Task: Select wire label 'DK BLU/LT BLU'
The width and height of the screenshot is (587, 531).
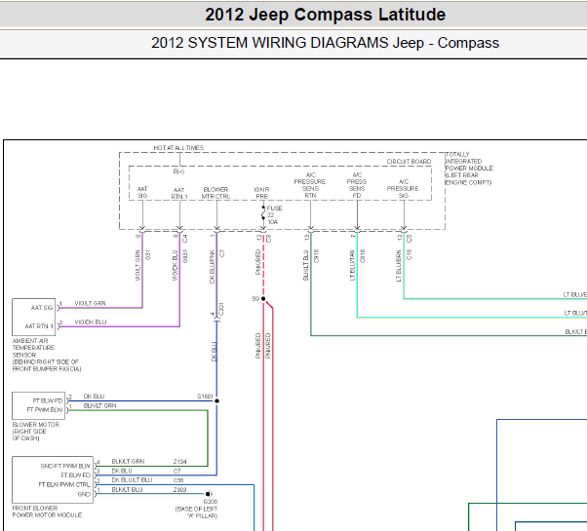Action: point(132,480)
